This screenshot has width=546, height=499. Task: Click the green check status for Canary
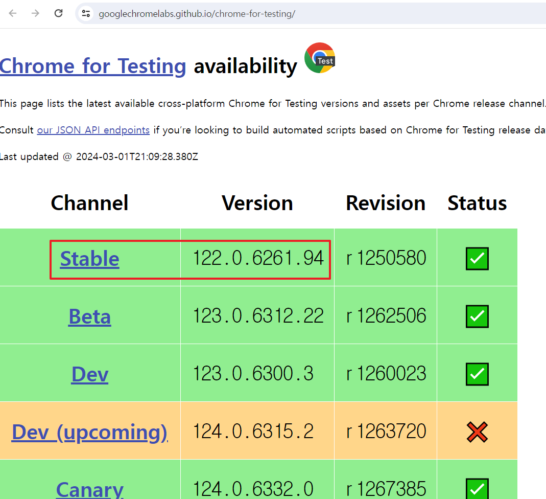(x=477, y=489)
